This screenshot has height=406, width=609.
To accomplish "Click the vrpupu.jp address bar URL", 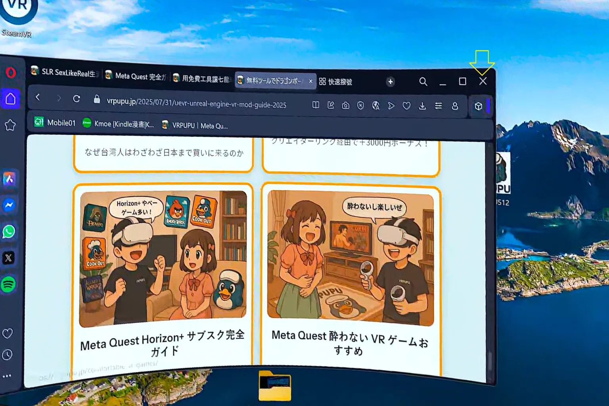I will (x=197, y=103).
